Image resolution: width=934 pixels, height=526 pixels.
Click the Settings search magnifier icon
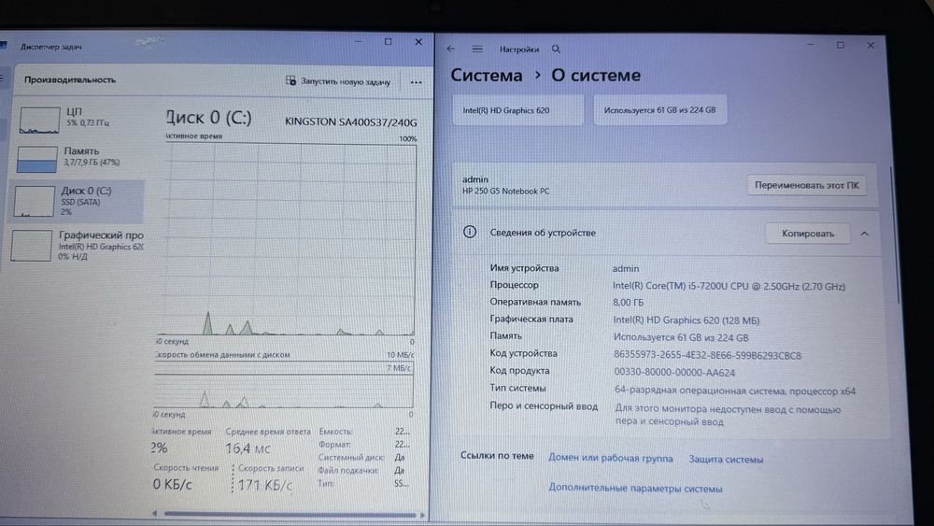[x=556, y=49]
